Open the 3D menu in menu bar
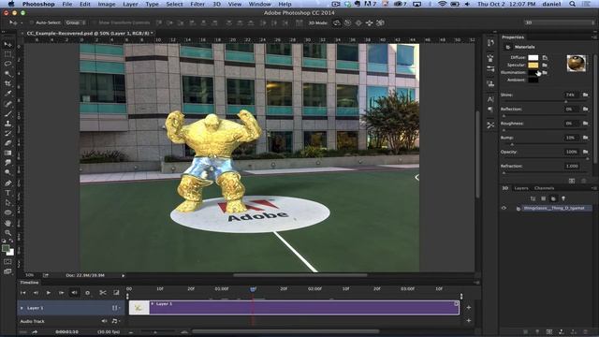This screenshot has width=599, height=337. coord(216,4)
